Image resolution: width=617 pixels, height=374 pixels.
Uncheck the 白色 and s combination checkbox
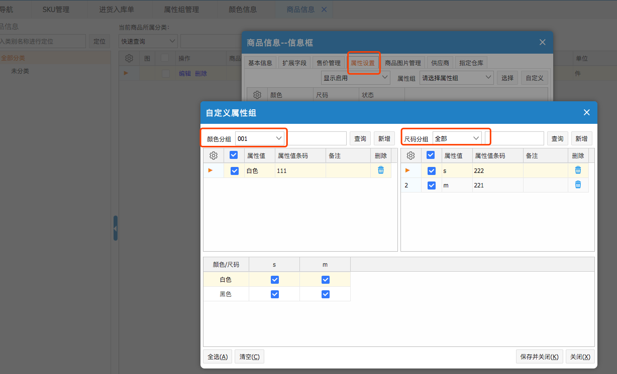pos(274,279)
